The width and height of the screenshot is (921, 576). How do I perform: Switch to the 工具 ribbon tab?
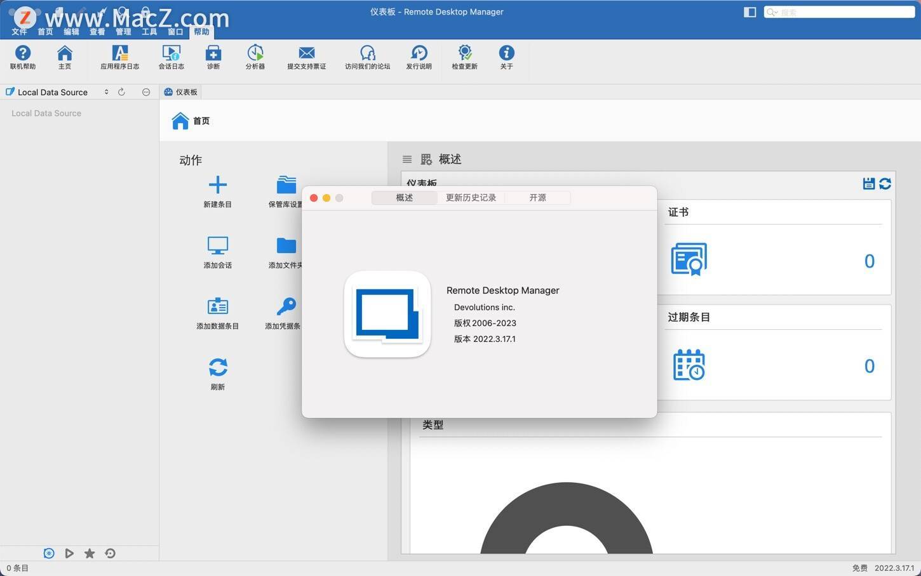point(149,32)
